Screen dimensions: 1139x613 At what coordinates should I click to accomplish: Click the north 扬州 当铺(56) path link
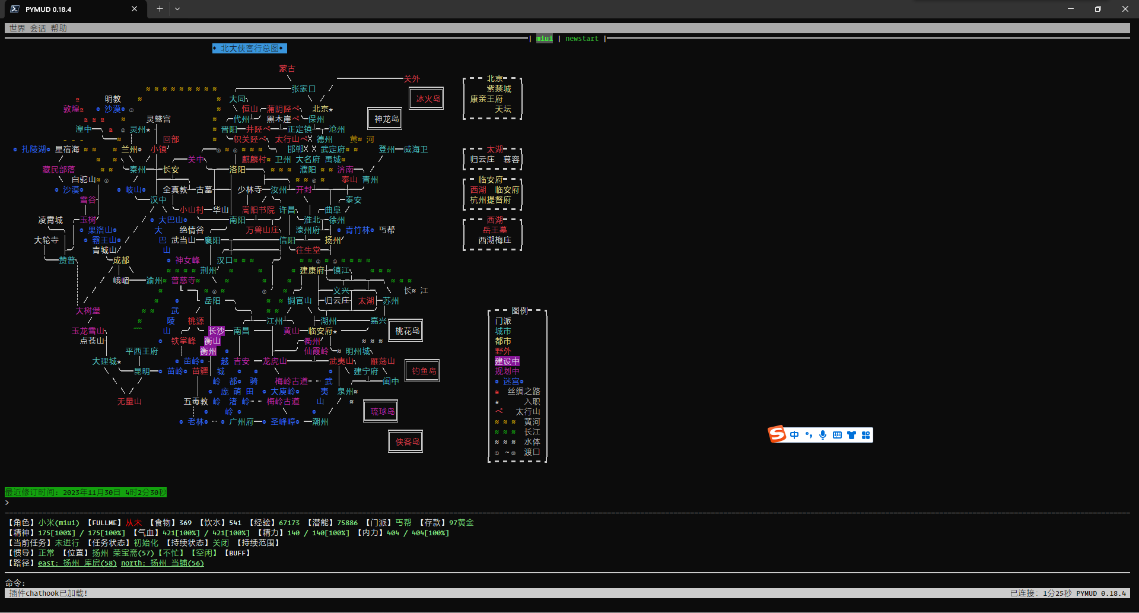[162, 563]
